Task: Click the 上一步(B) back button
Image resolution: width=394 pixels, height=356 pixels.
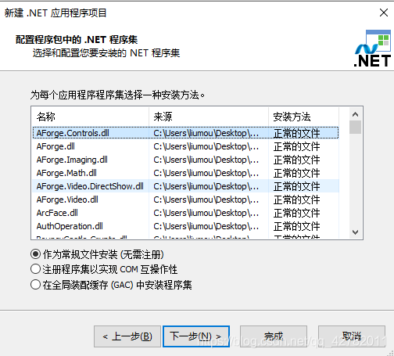Action: [127, 336]
